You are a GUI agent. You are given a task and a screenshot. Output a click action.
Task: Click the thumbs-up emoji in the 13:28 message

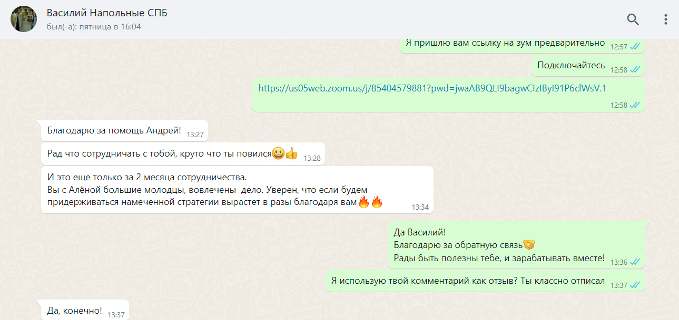[x=291, y=153]
